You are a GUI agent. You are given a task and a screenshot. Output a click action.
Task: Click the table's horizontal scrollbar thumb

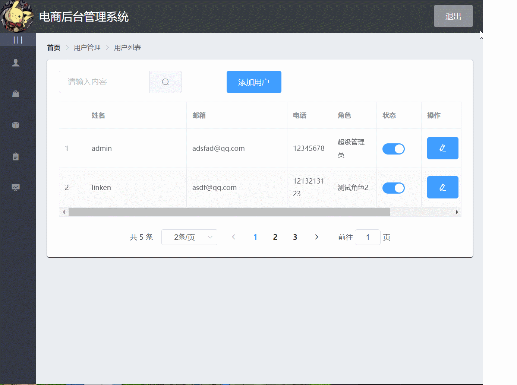tap(229, 212)
